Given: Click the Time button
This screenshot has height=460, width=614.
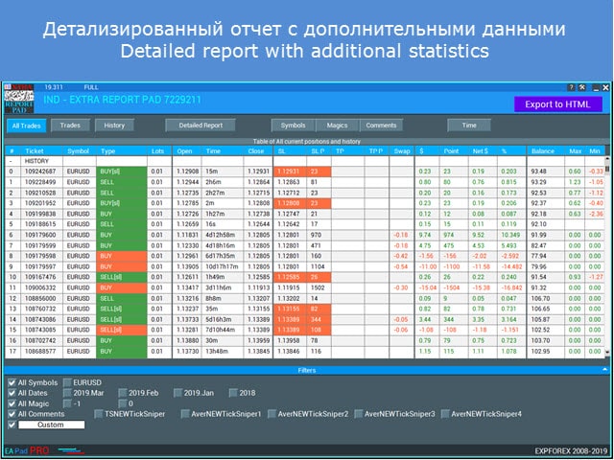Looking at the screenshot, I should (x=469, y=125).
